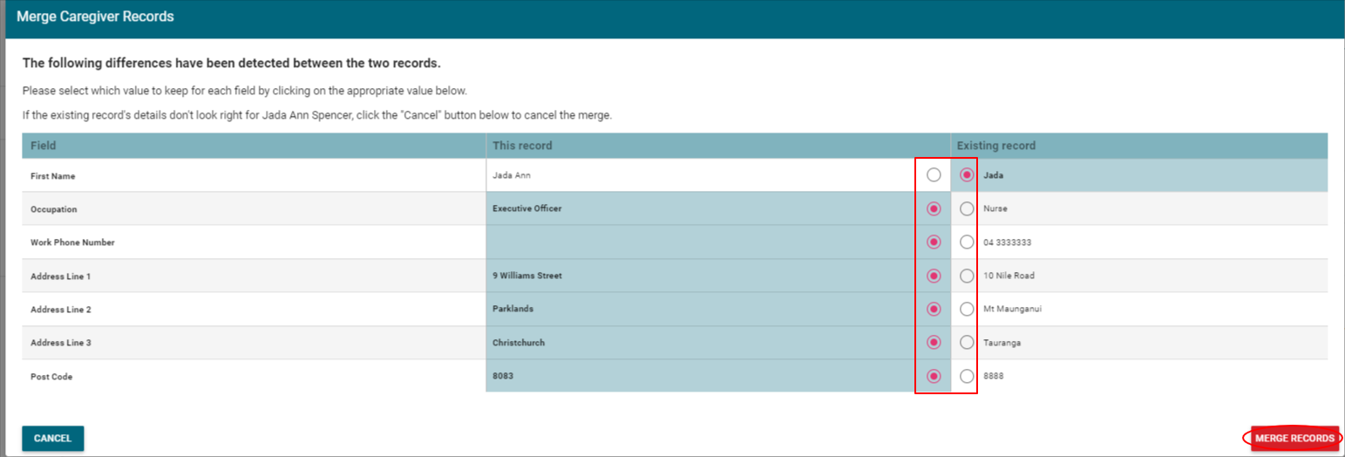Select This record radio for First Name
The height and width of the screenshot is (457, 1345).
tap(934, 175)
